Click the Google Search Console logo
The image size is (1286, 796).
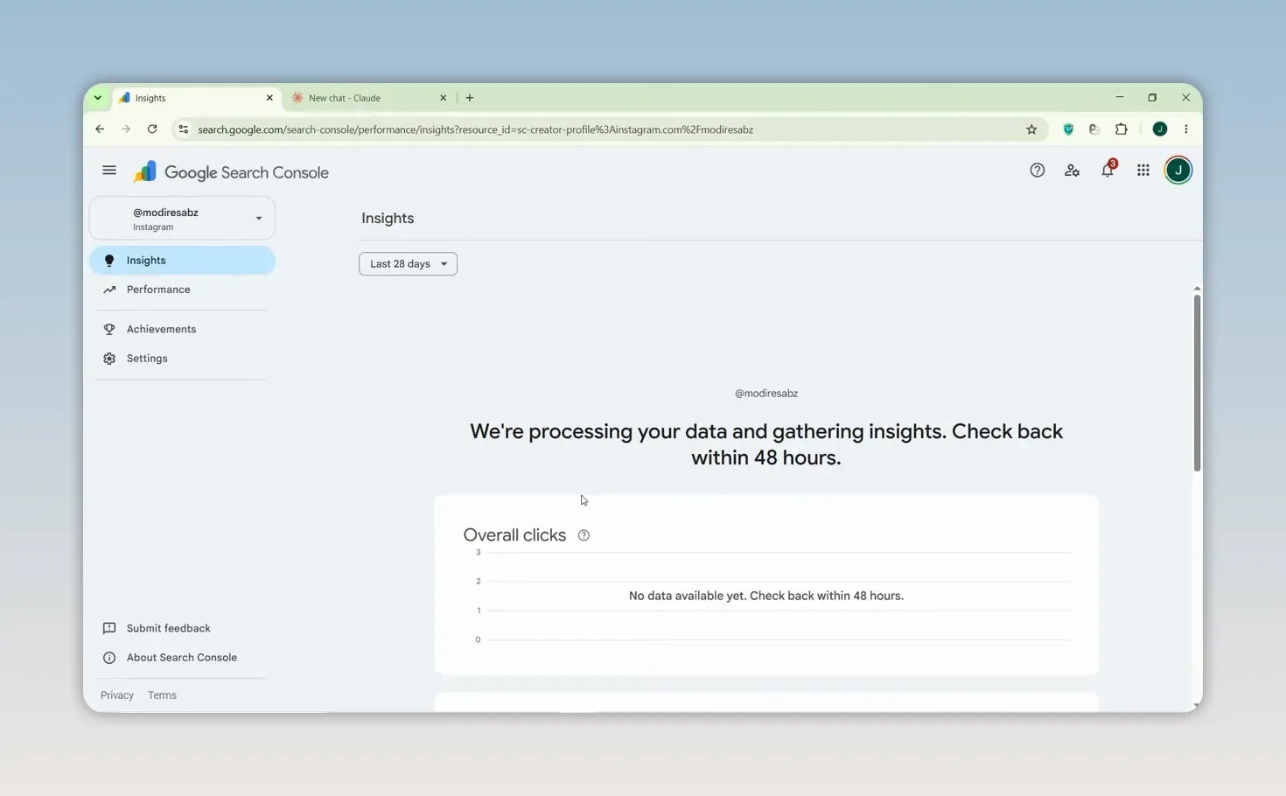(231, 172)
